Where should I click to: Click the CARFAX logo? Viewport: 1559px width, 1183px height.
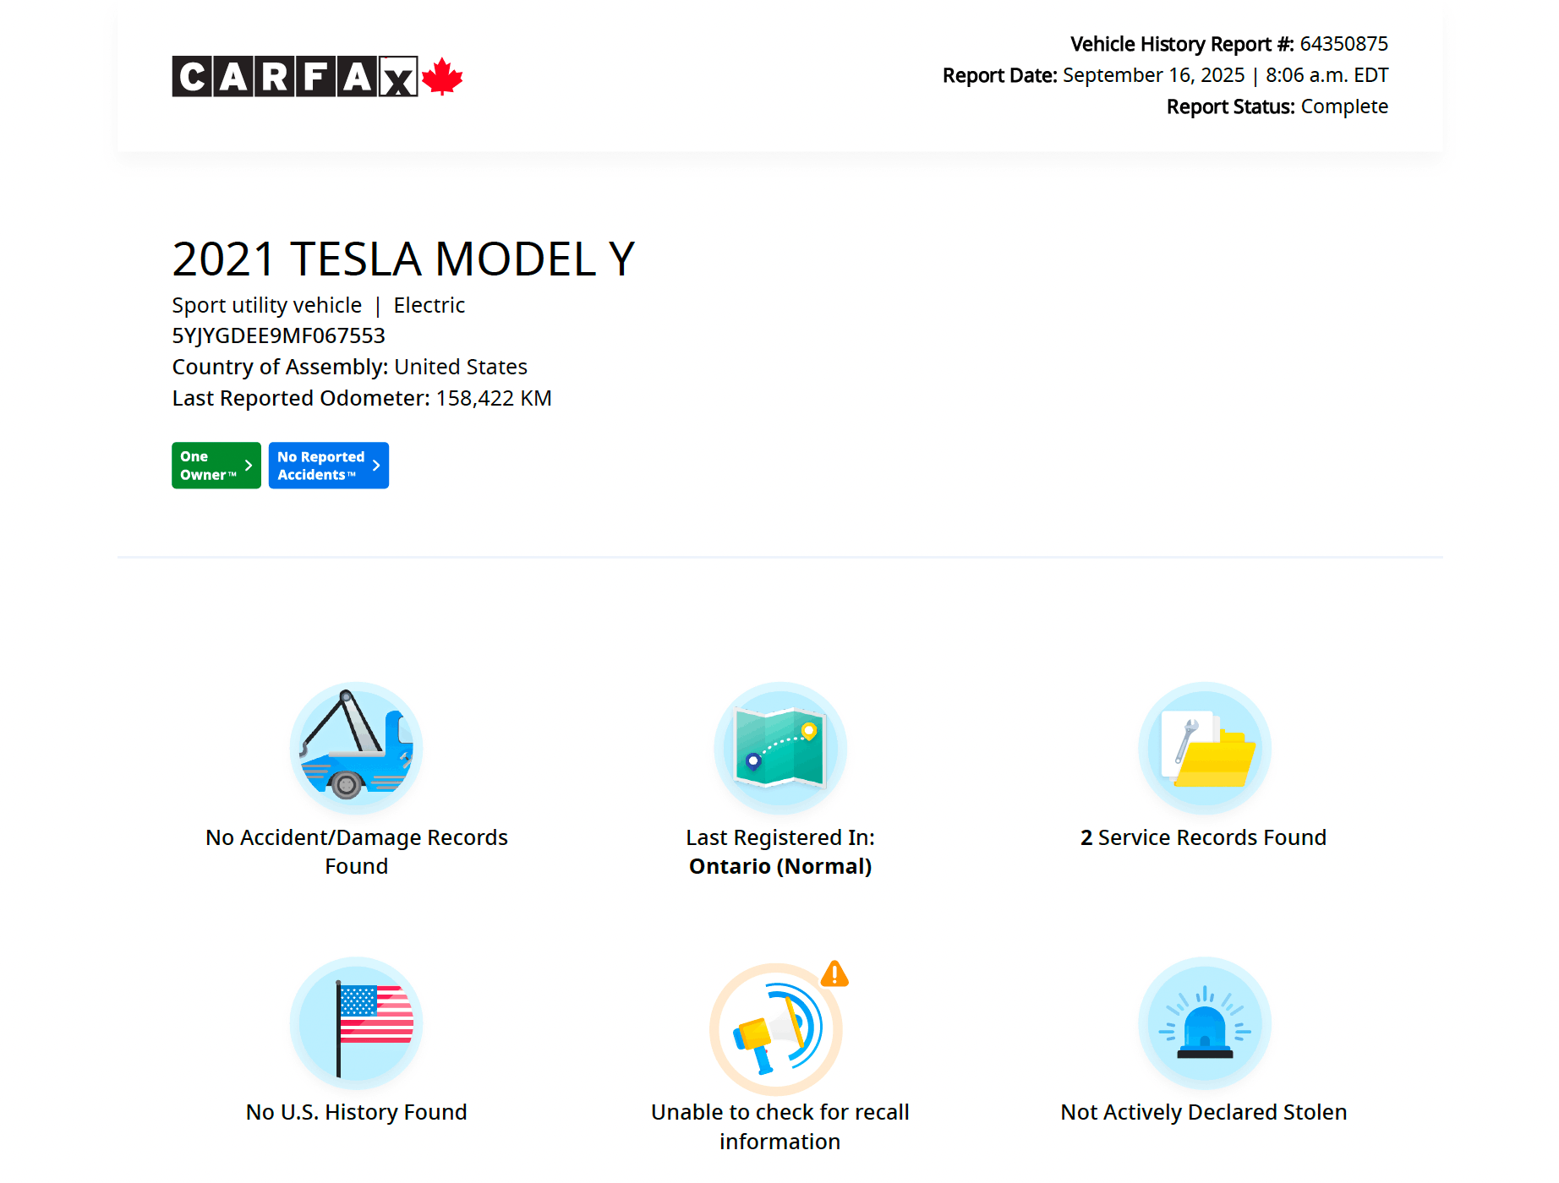[294, 77]
